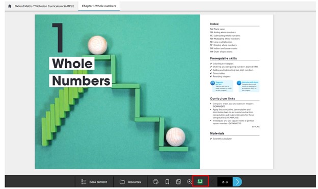318x189 pixels.
Task: Click the green Desmos calculator icon
Action: point(200,181)
